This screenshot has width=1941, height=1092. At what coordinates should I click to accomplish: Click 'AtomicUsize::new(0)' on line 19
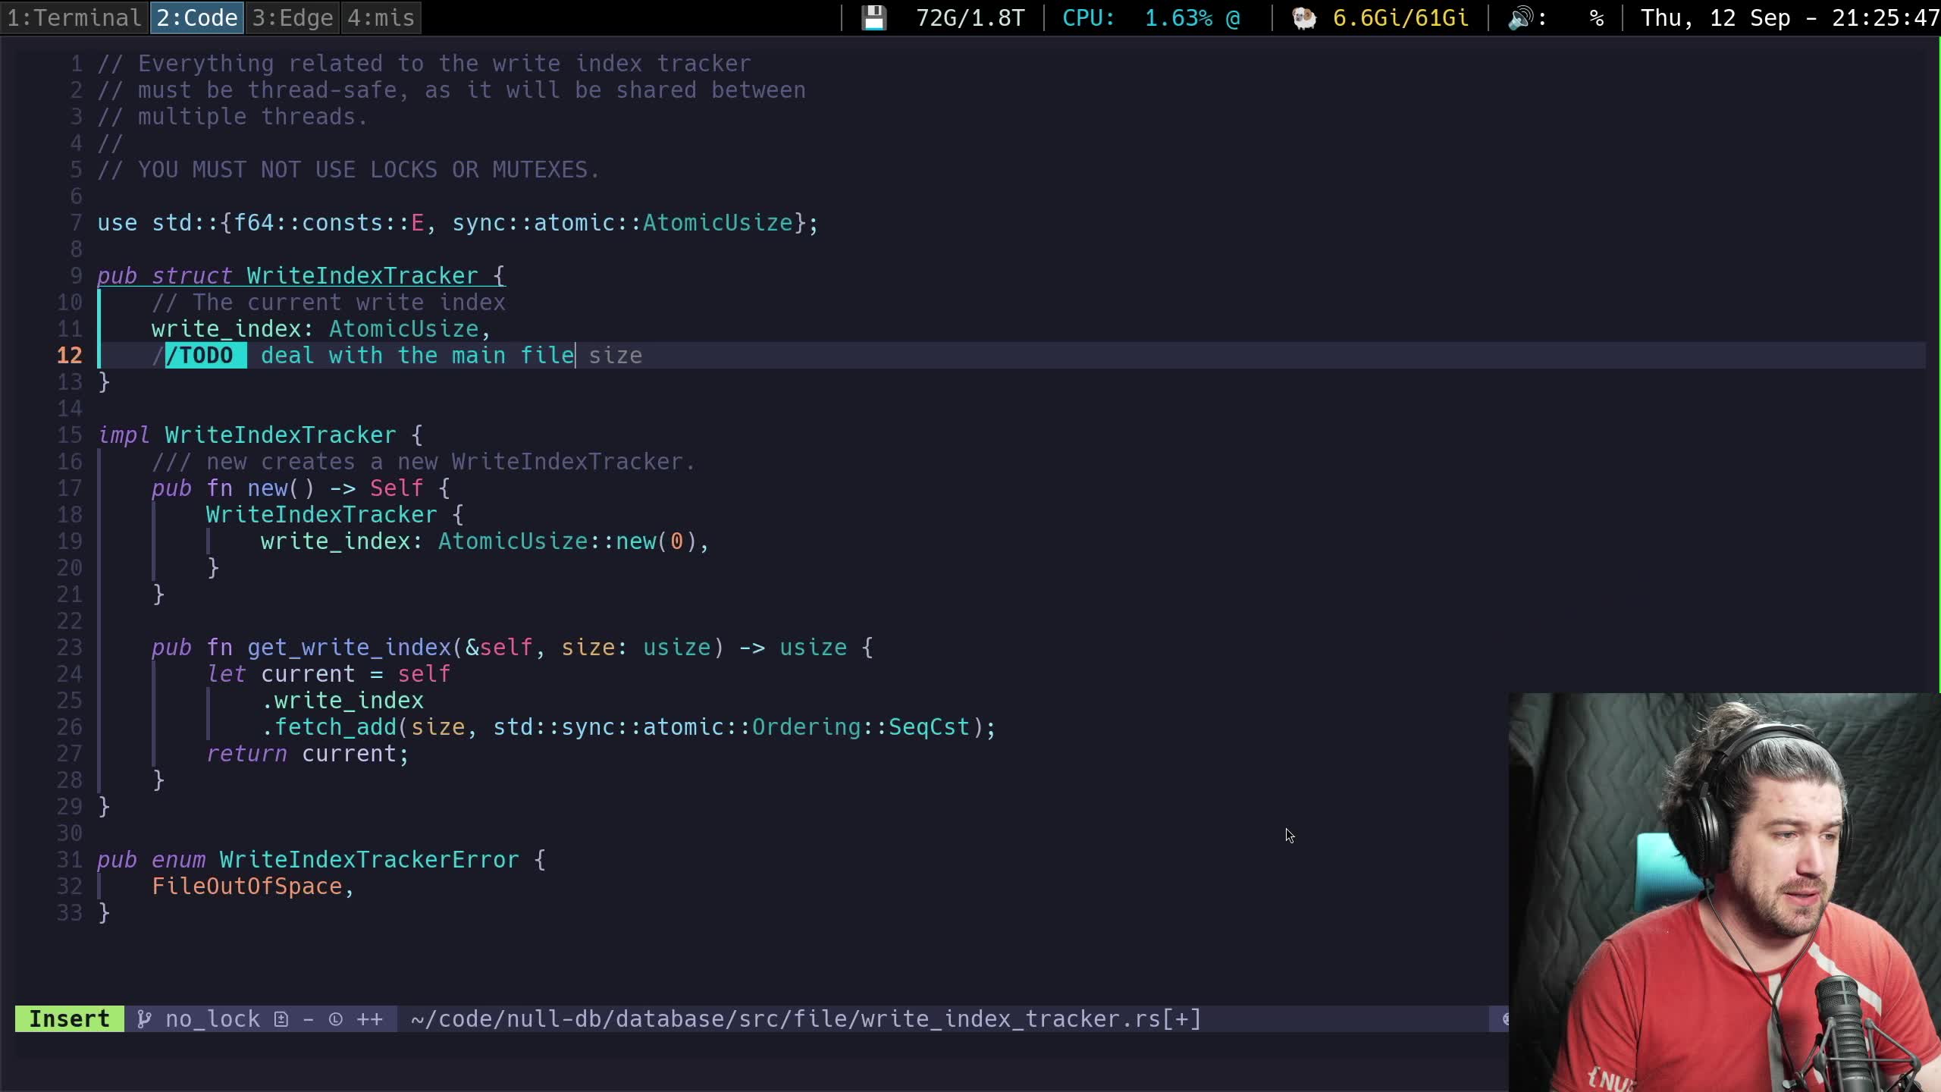[567, 541]
